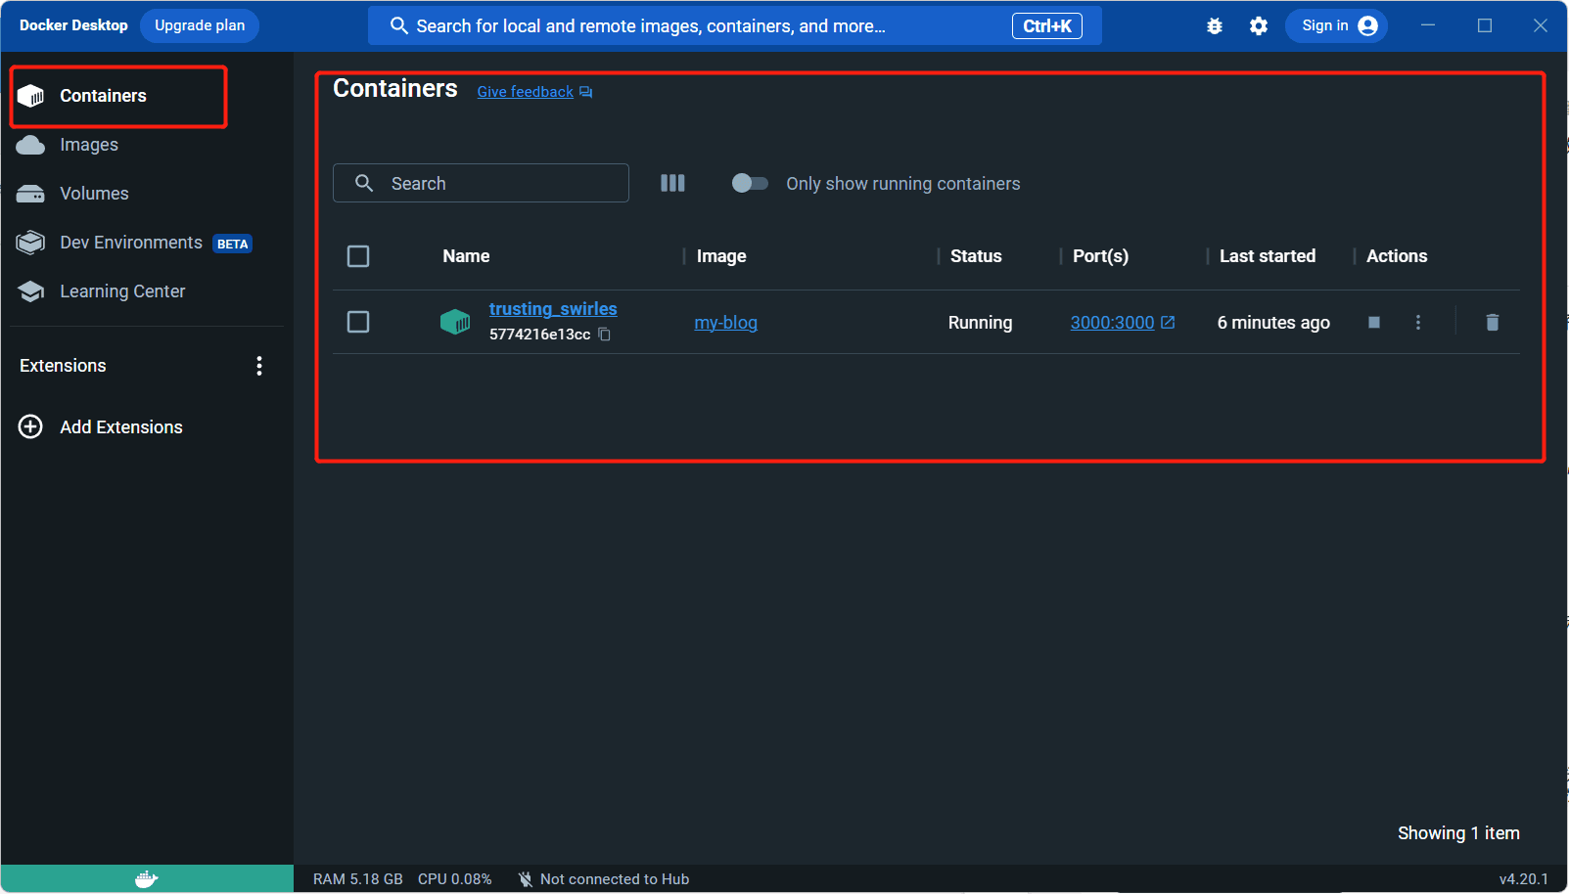Click the Ctrl+K shortcut badge
Viewport: 1569px width, 894px height.
(1047, 26)
